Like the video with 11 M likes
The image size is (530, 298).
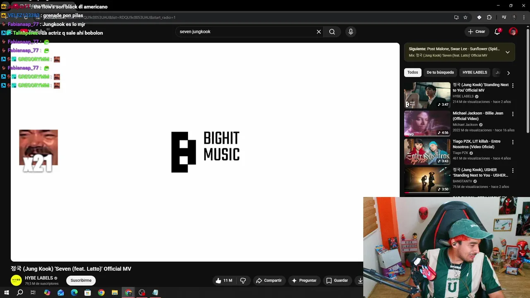click(224, 281)
